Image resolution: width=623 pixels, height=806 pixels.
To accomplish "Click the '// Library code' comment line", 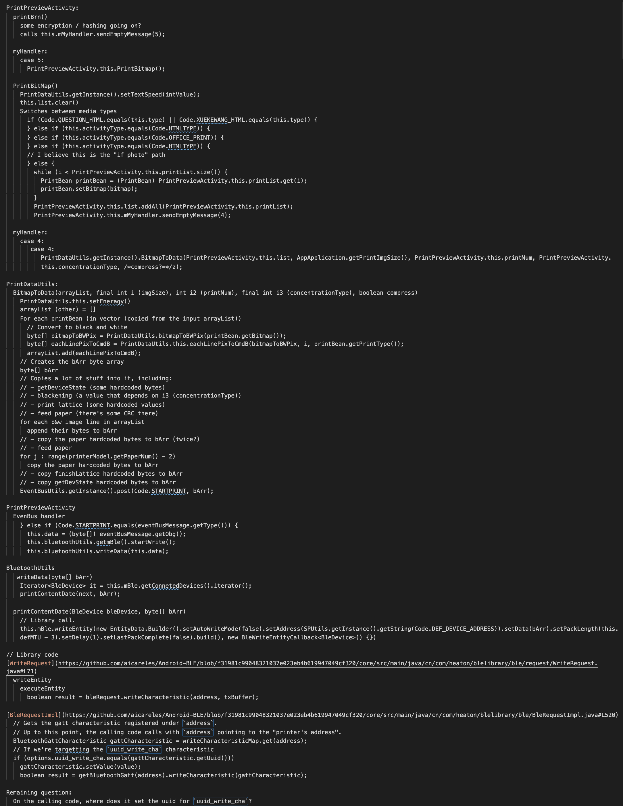I will 32,654.
